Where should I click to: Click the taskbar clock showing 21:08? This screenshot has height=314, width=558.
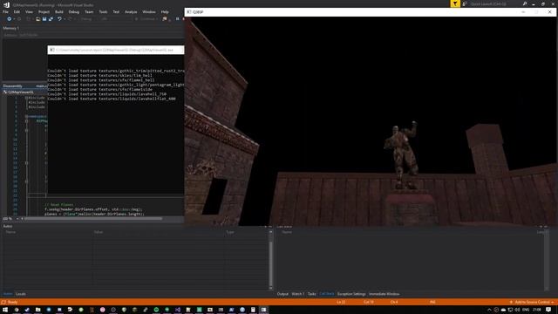[x=537, y=310]
